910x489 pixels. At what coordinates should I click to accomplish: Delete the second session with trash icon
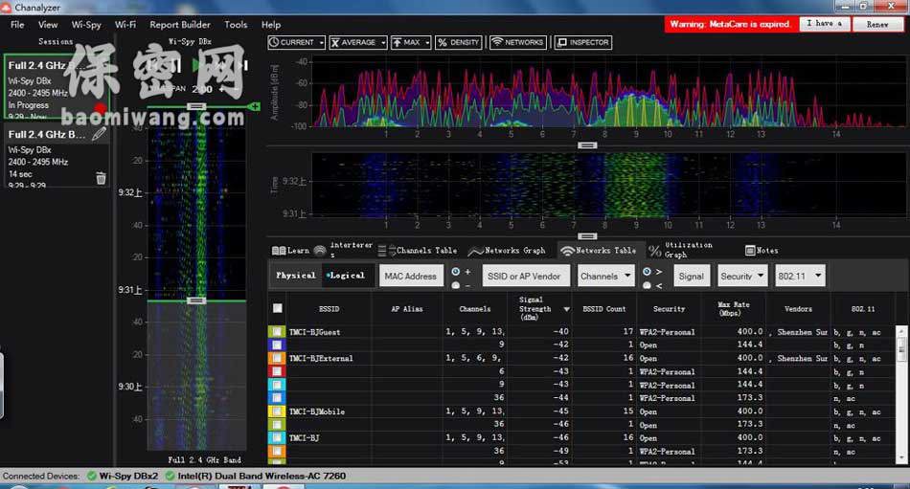coord(101,178)
